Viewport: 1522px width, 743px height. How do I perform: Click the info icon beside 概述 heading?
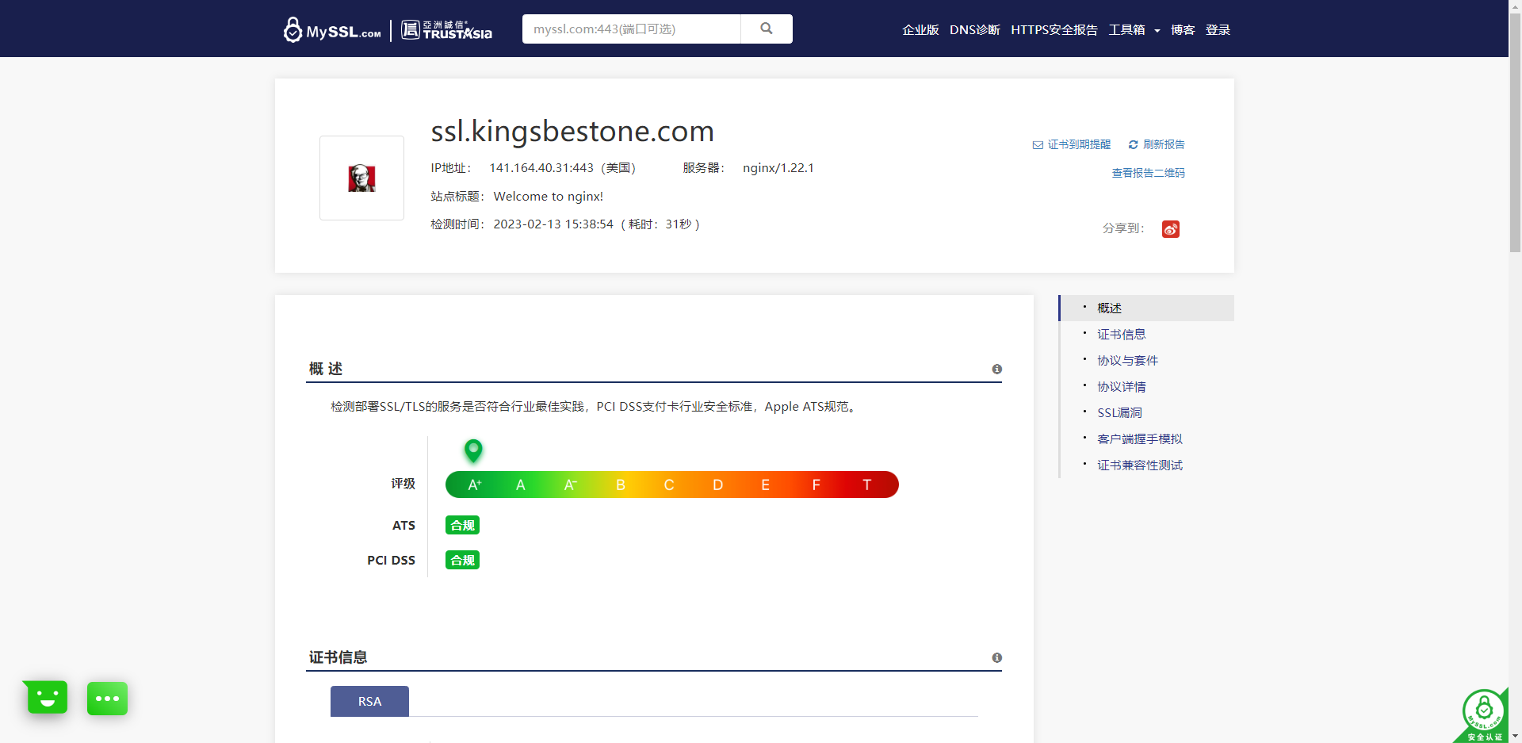(996, 370)
